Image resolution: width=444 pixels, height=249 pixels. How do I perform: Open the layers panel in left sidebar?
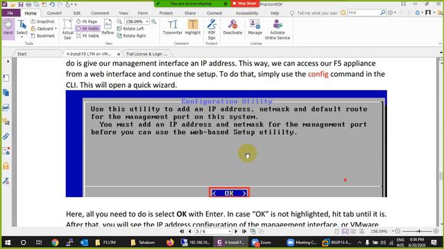[6, 107]
